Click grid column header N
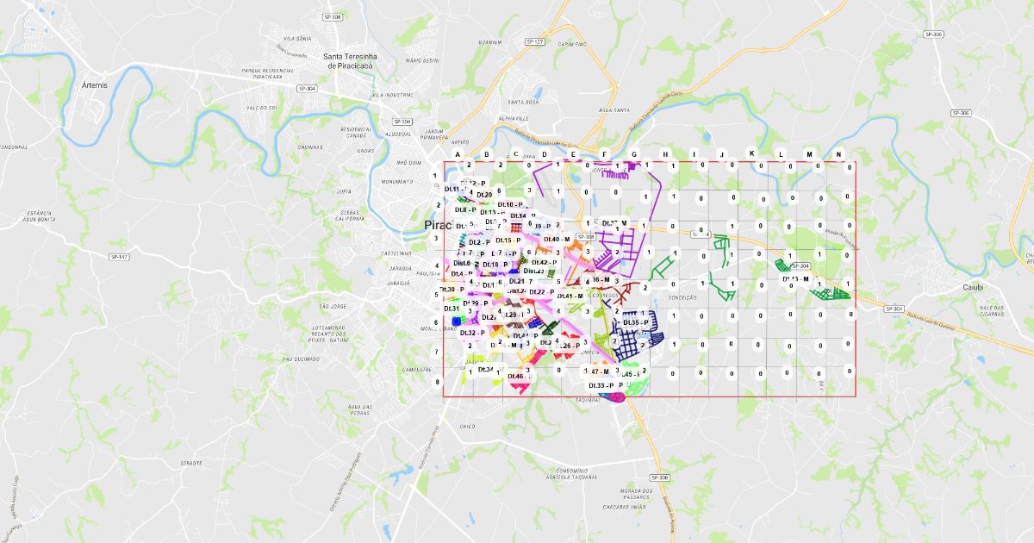 tap(838, 154)
